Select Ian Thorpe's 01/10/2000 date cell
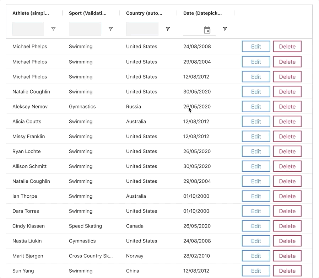 coord(196,196)
